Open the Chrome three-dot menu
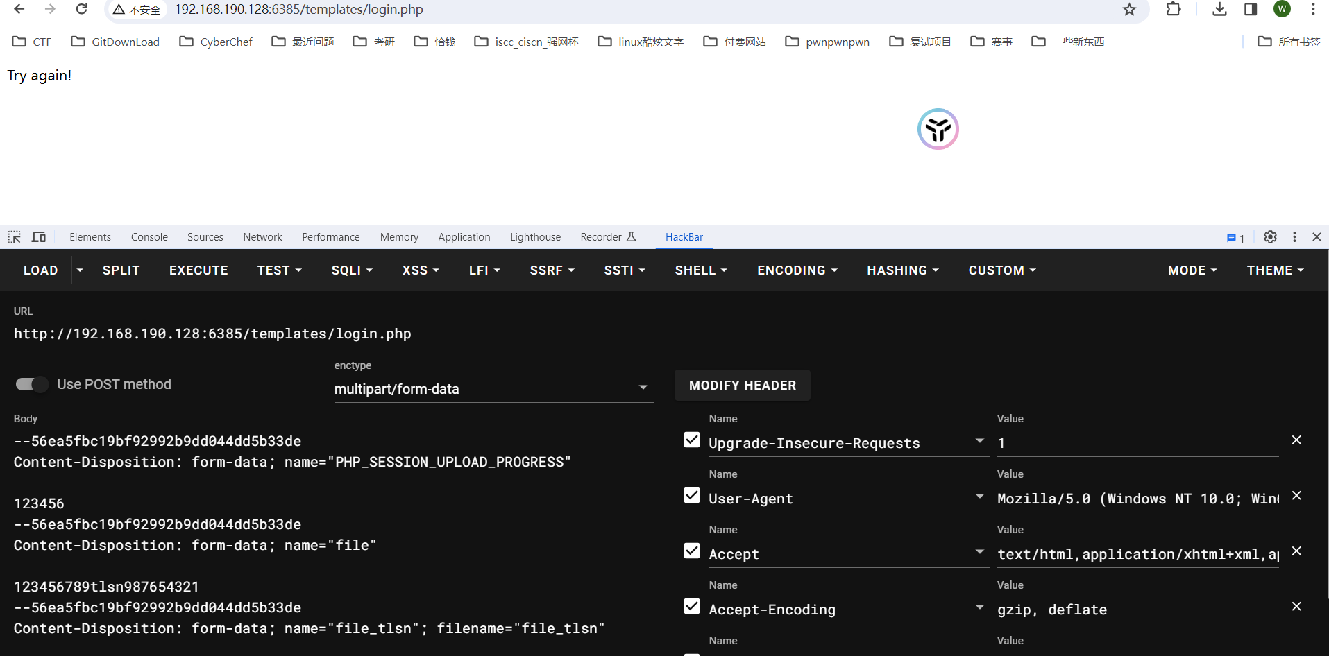The height and width of the screenshot is (656, 1329). (x=1313, y=9)
